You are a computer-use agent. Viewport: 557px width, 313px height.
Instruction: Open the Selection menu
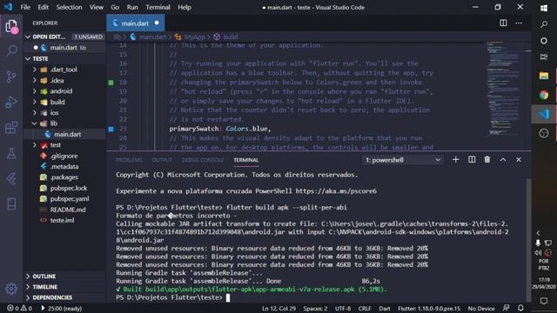(x=69, y=7)
